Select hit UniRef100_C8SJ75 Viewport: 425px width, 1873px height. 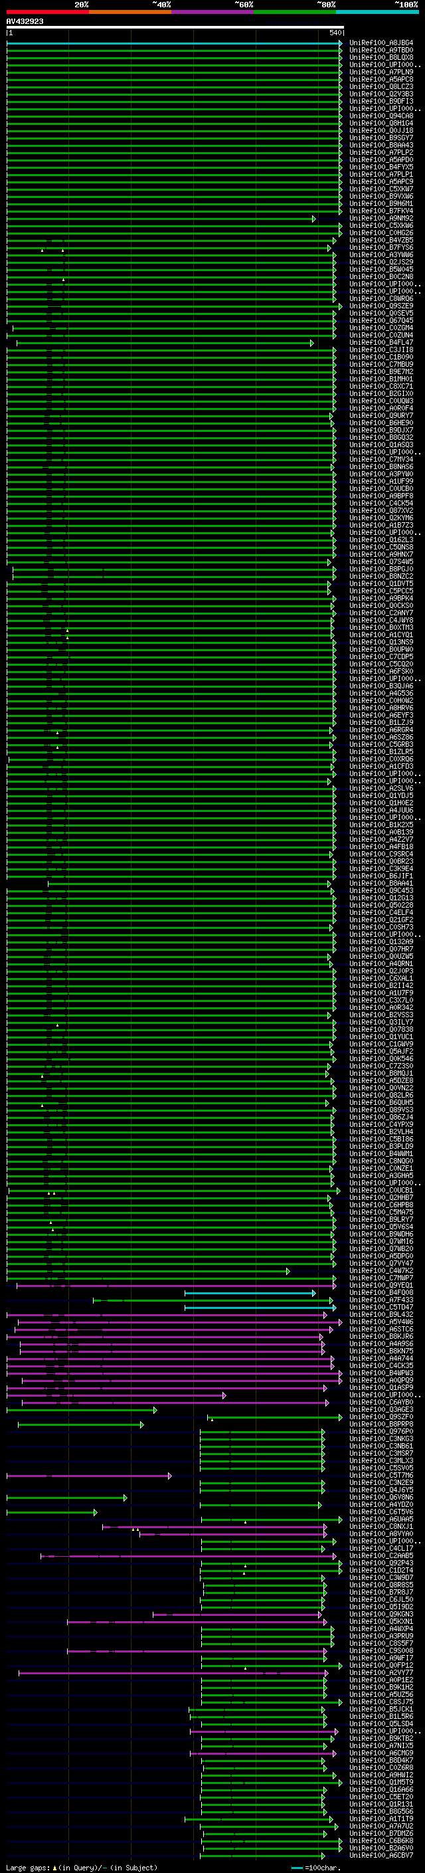(x=381, y=1702)
